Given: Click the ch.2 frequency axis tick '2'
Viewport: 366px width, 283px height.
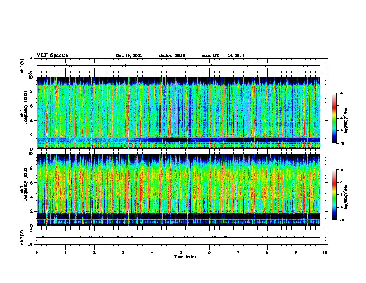Looking at the screenshot, I should (32, 211).
